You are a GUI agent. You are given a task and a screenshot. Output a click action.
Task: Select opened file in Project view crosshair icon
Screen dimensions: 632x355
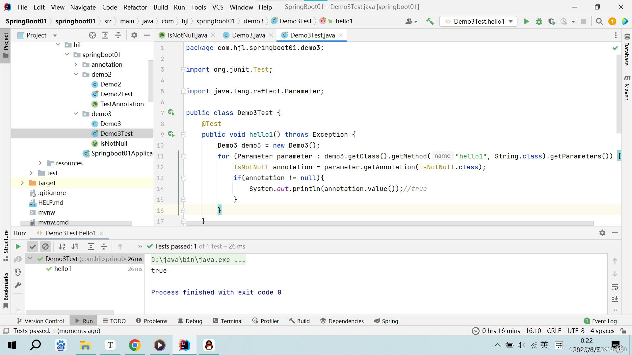point(92,35)
